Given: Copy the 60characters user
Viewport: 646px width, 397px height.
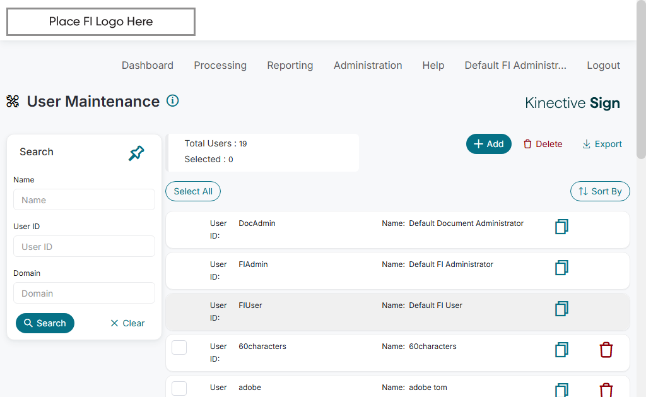Looking at the screenshot, I should [561, 350].
